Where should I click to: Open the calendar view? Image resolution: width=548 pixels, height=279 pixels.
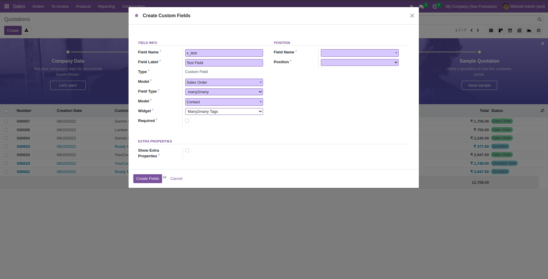point(510,30)
